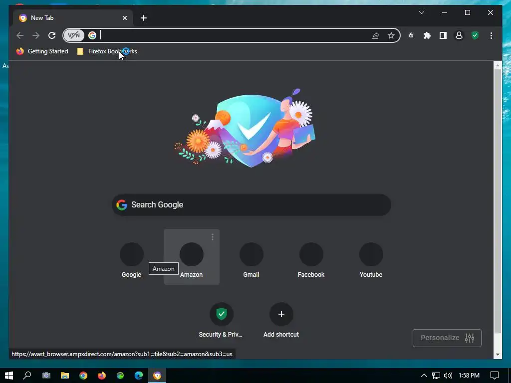Share this page icon
The image size is (511, 383).
click(x=375, y=35)
